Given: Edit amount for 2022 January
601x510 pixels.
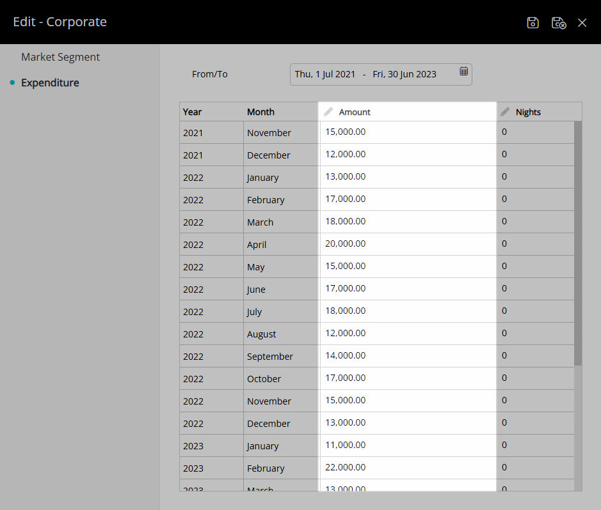Looking at the screenshot, I should click(408, 177).
